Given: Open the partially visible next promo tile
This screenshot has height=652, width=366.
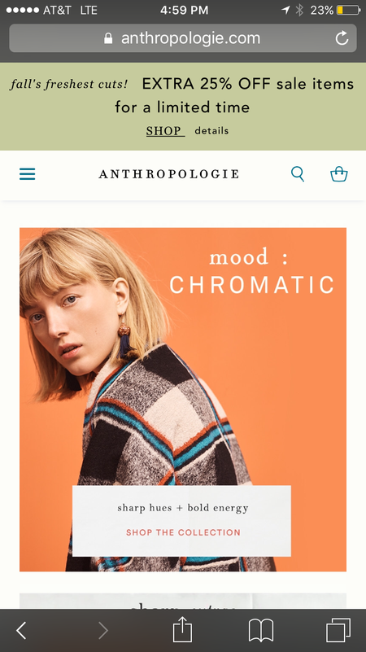Looking at the screenshot, I should [183, 601].
